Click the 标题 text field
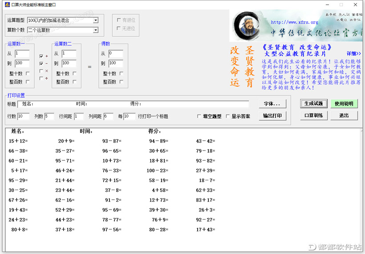Image resolution: width=365 pixels, height=254 pixels. (133, 104)
